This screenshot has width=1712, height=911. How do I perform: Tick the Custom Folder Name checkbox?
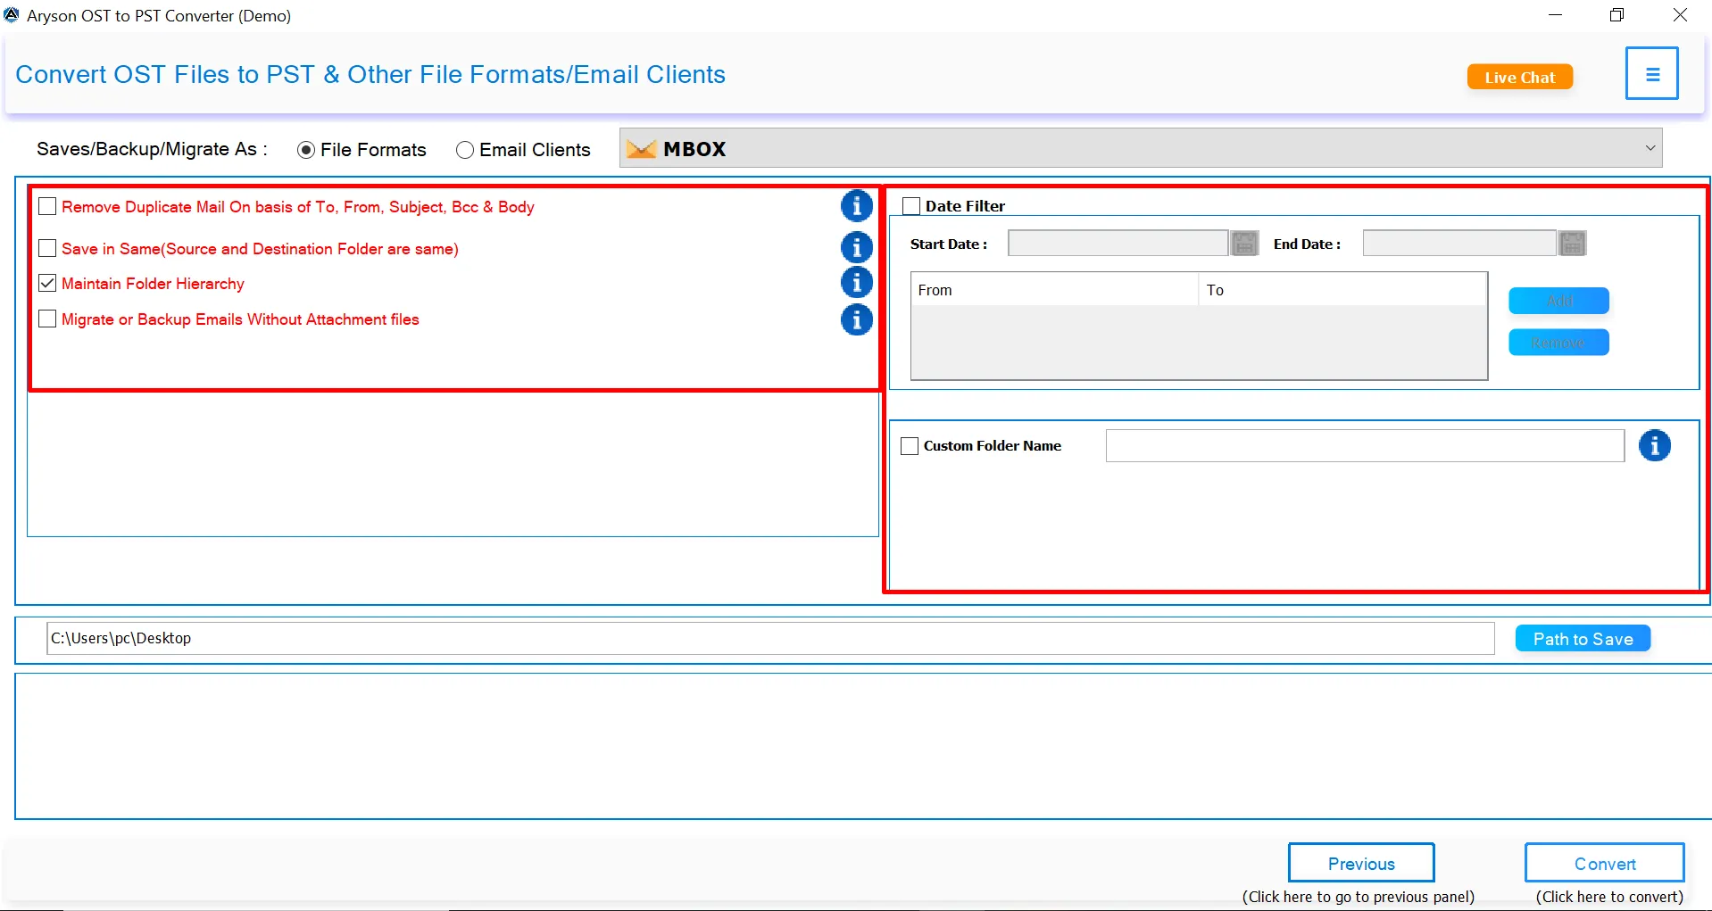point(910,445)
